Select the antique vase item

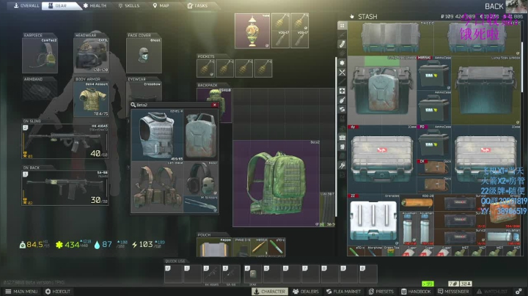click(252, 31)
